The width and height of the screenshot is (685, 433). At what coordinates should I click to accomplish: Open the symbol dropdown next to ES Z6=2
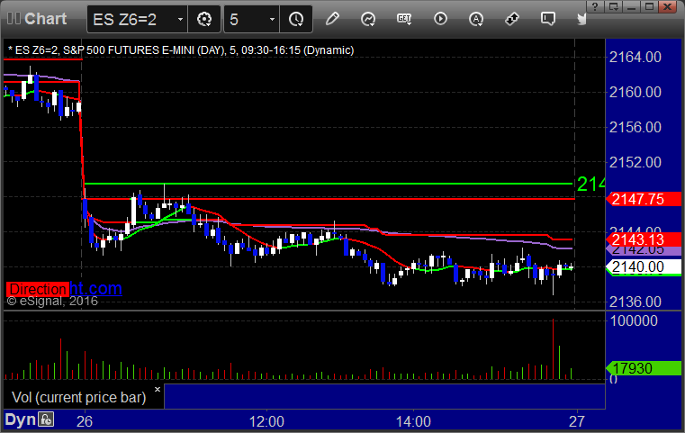[180, 19]
